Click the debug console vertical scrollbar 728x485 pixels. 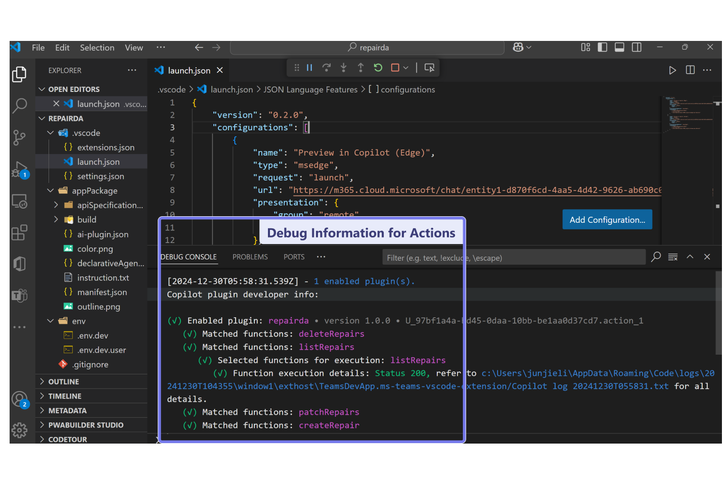[x=718, y=313]
